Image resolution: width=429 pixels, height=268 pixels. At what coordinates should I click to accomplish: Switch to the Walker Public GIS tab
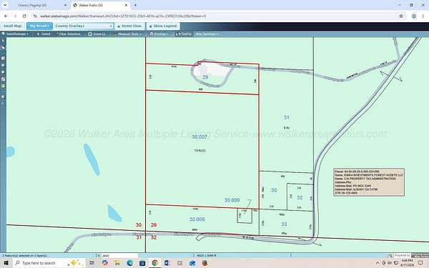coord(100,5)
